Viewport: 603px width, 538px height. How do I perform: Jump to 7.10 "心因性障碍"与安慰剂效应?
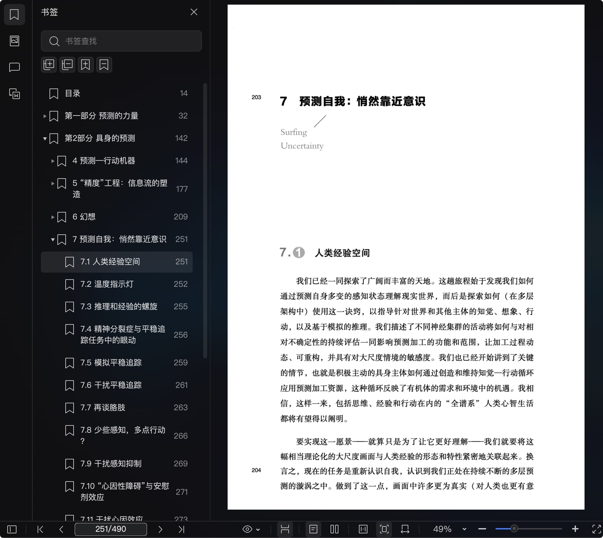click(x=117, y=492)
